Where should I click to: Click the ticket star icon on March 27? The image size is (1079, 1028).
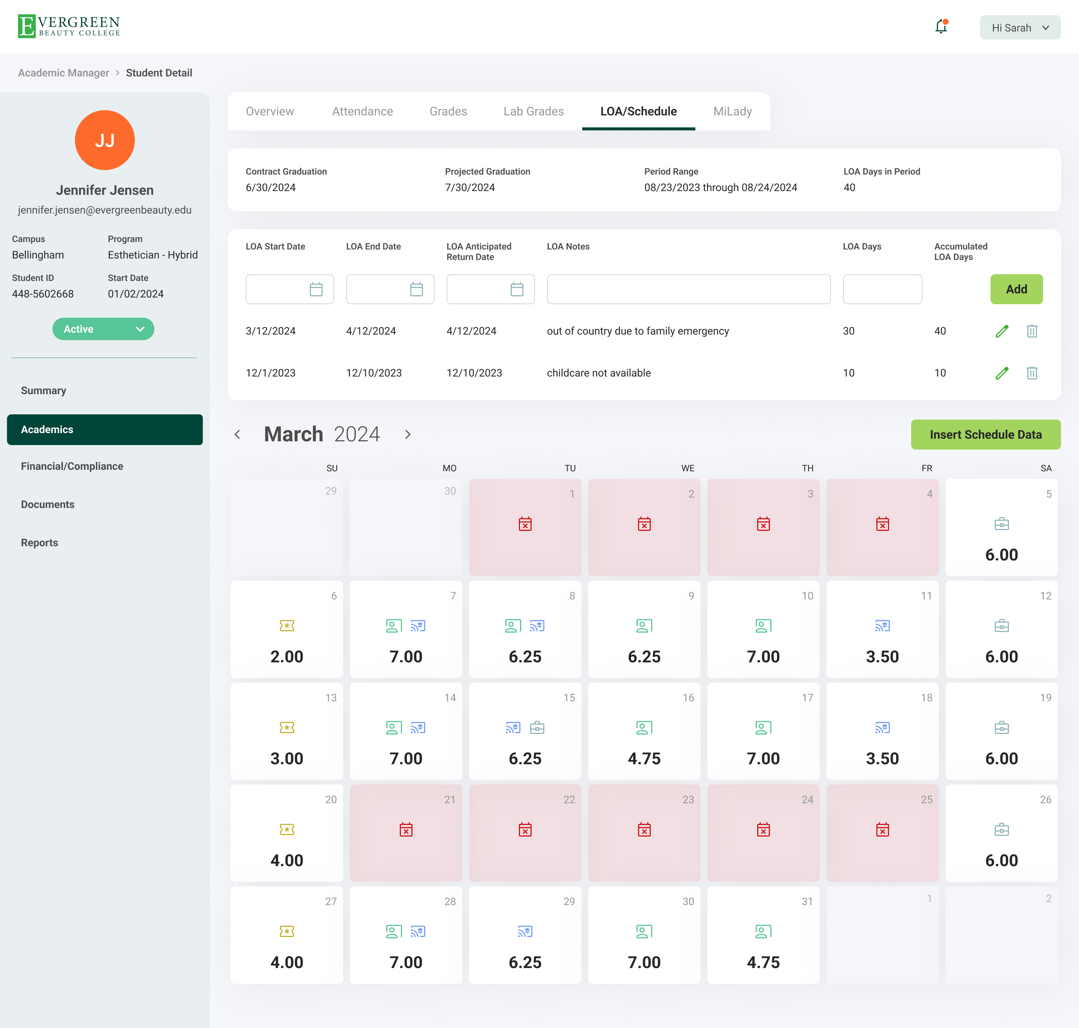(x=287, y=932)
